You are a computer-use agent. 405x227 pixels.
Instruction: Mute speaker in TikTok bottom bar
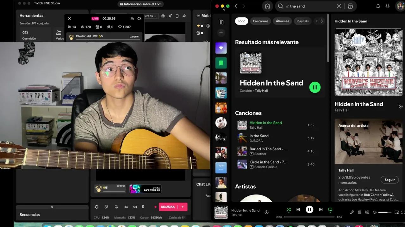[135, 207]
